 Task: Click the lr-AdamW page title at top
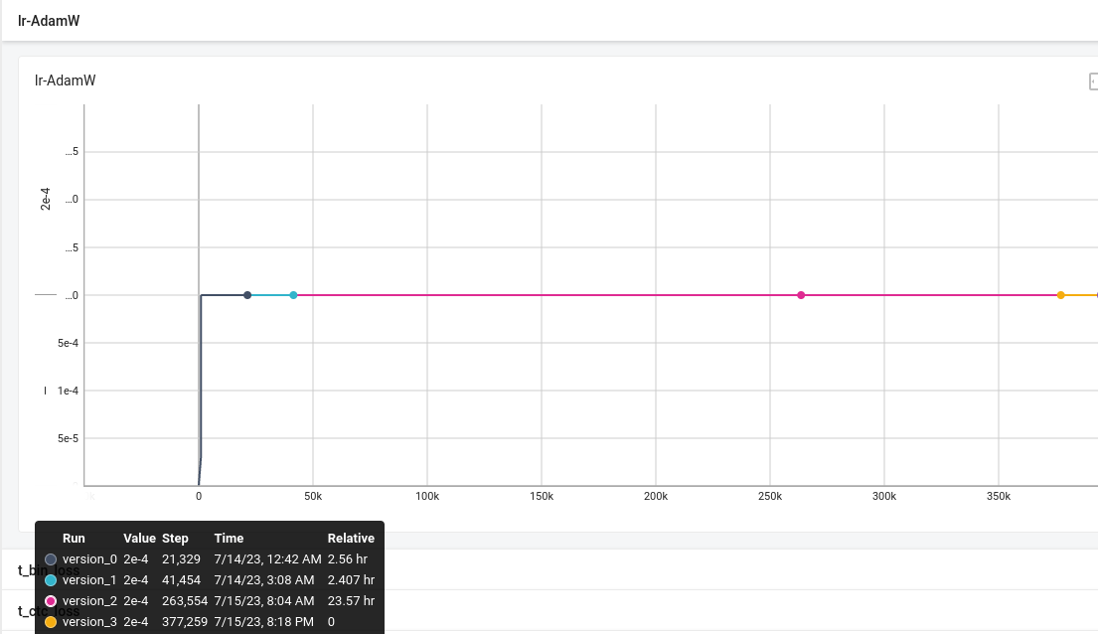tap(47, 20)
